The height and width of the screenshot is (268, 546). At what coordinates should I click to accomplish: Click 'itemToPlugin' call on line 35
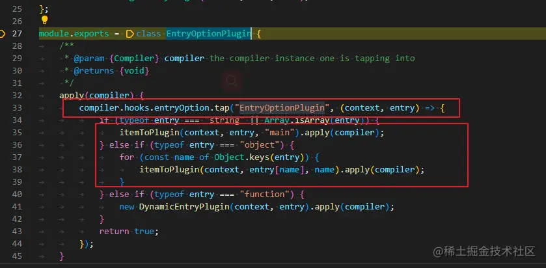click(150, 133)
